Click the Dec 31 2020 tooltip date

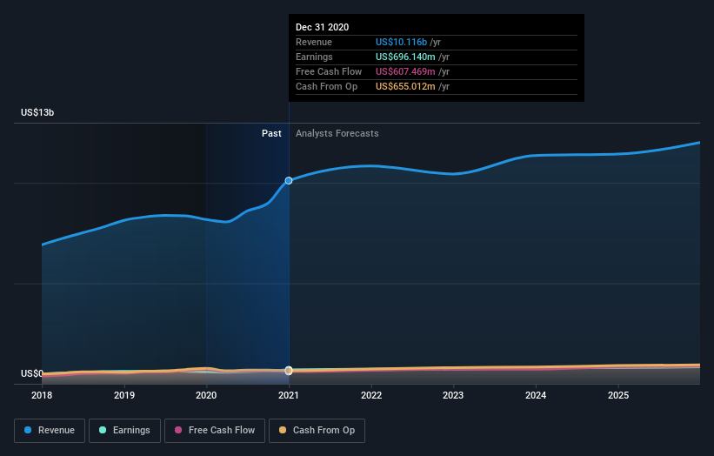(x=322, y=27)
